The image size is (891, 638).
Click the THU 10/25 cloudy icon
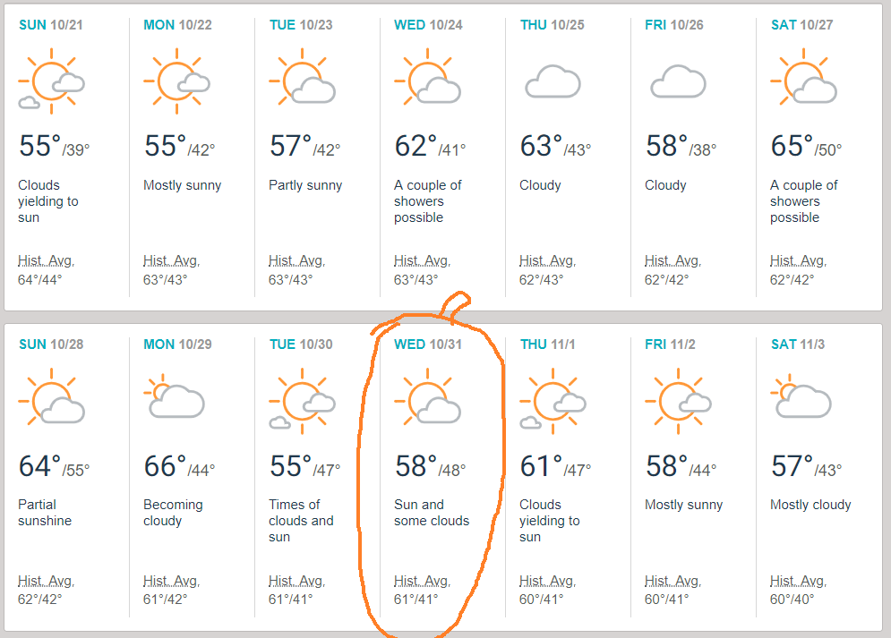[x=553, y=82]
